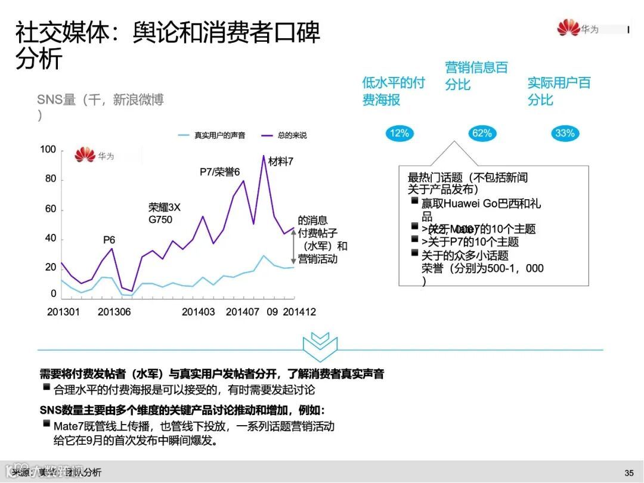
Task: Click the chart label 荣耀3X G750
Action: [x=165, y=213]
